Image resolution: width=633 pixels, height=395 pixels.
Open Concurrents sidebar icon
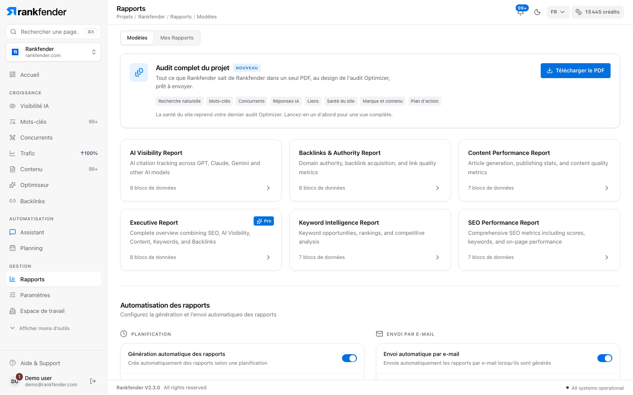[13, 137]
